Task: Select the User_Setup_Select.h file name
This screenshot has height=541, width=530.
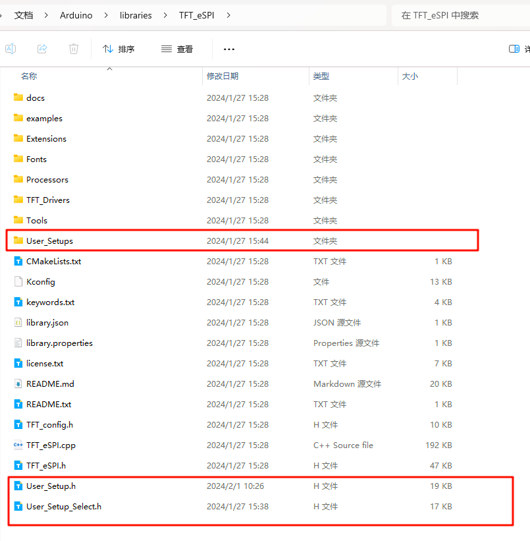Action: pos(64,506)
